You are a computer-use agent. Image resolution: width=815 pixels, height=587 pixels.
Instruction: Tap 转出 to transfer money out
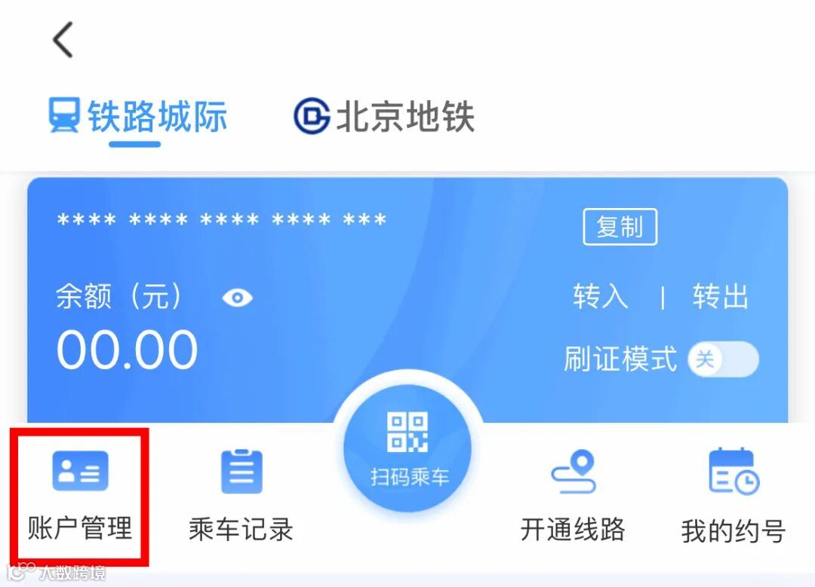[x=721, y=296]
